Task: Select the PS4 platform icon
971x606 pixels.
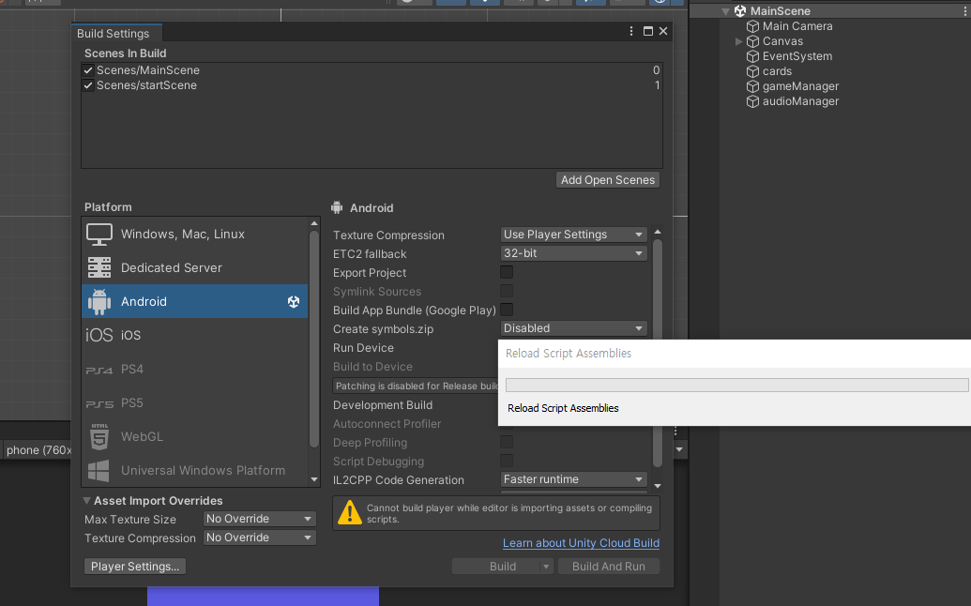Action: coord(99,370)
